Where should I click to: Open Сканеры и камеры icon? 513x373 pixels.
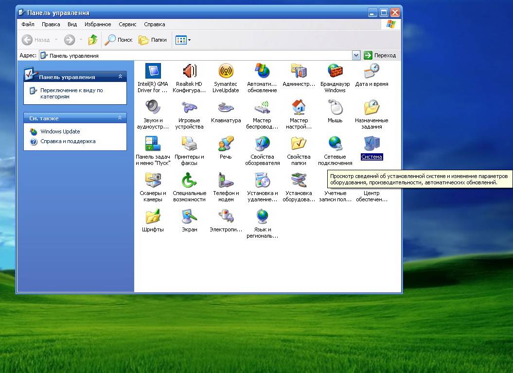tap(153, 180)
